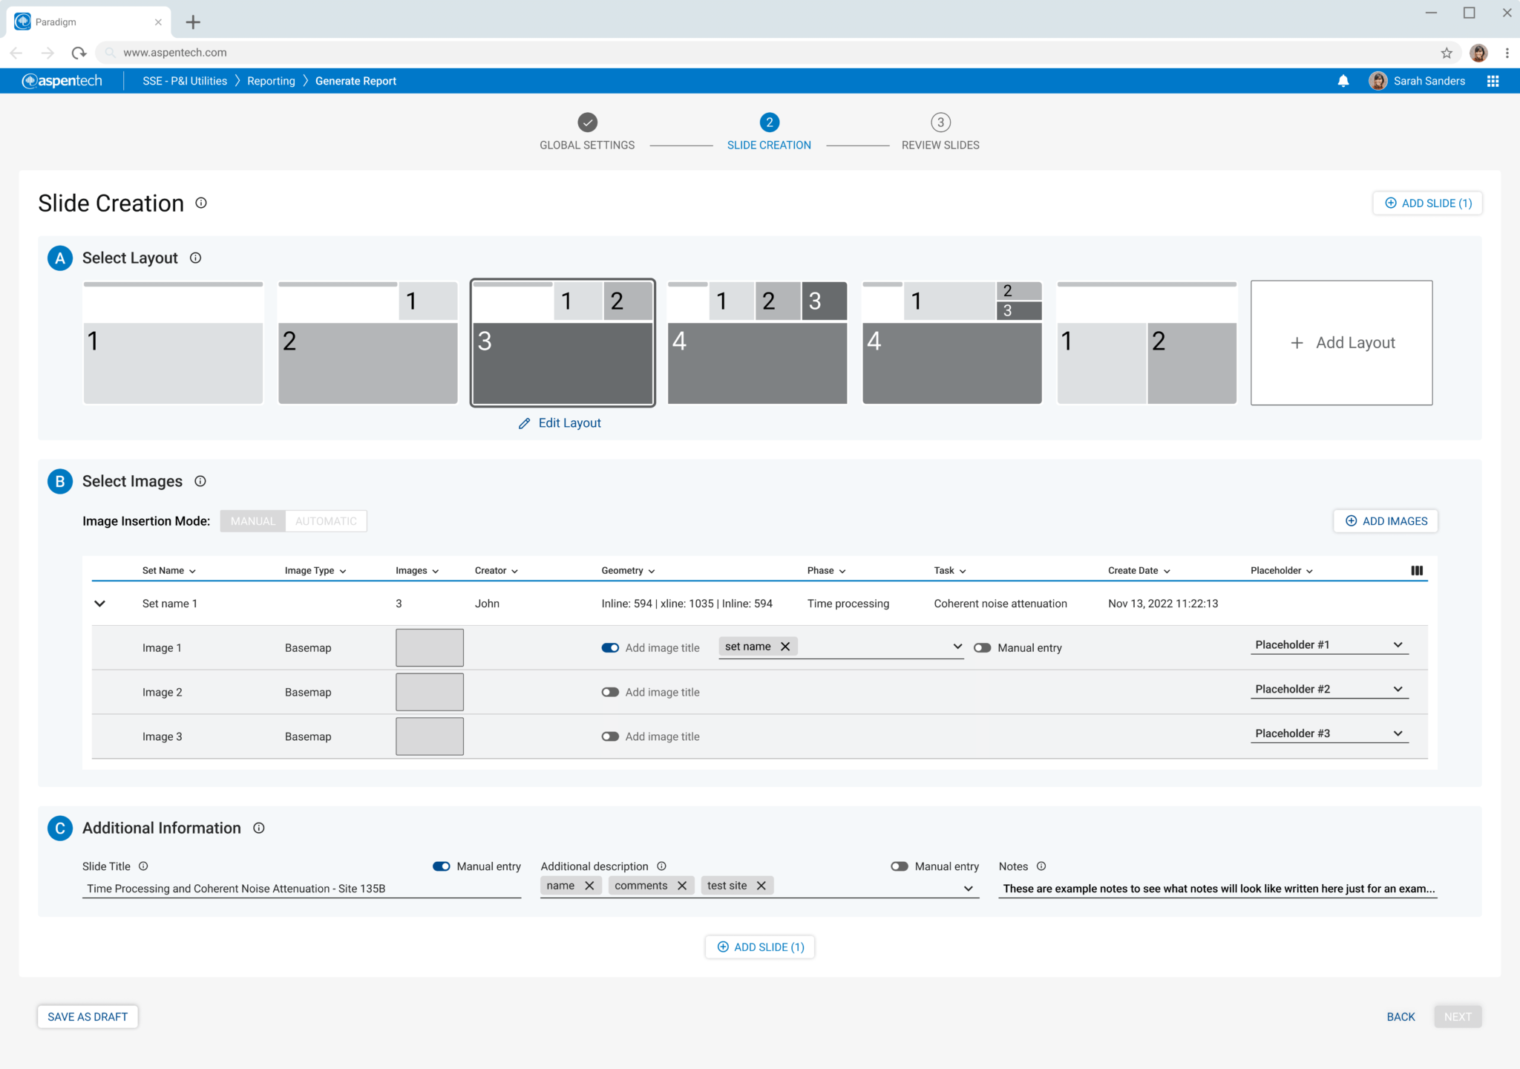This screenshot has width=1520, height=1069.
Task: Click completed Global Settings step checkmark
Action: [x=587, y=122]
